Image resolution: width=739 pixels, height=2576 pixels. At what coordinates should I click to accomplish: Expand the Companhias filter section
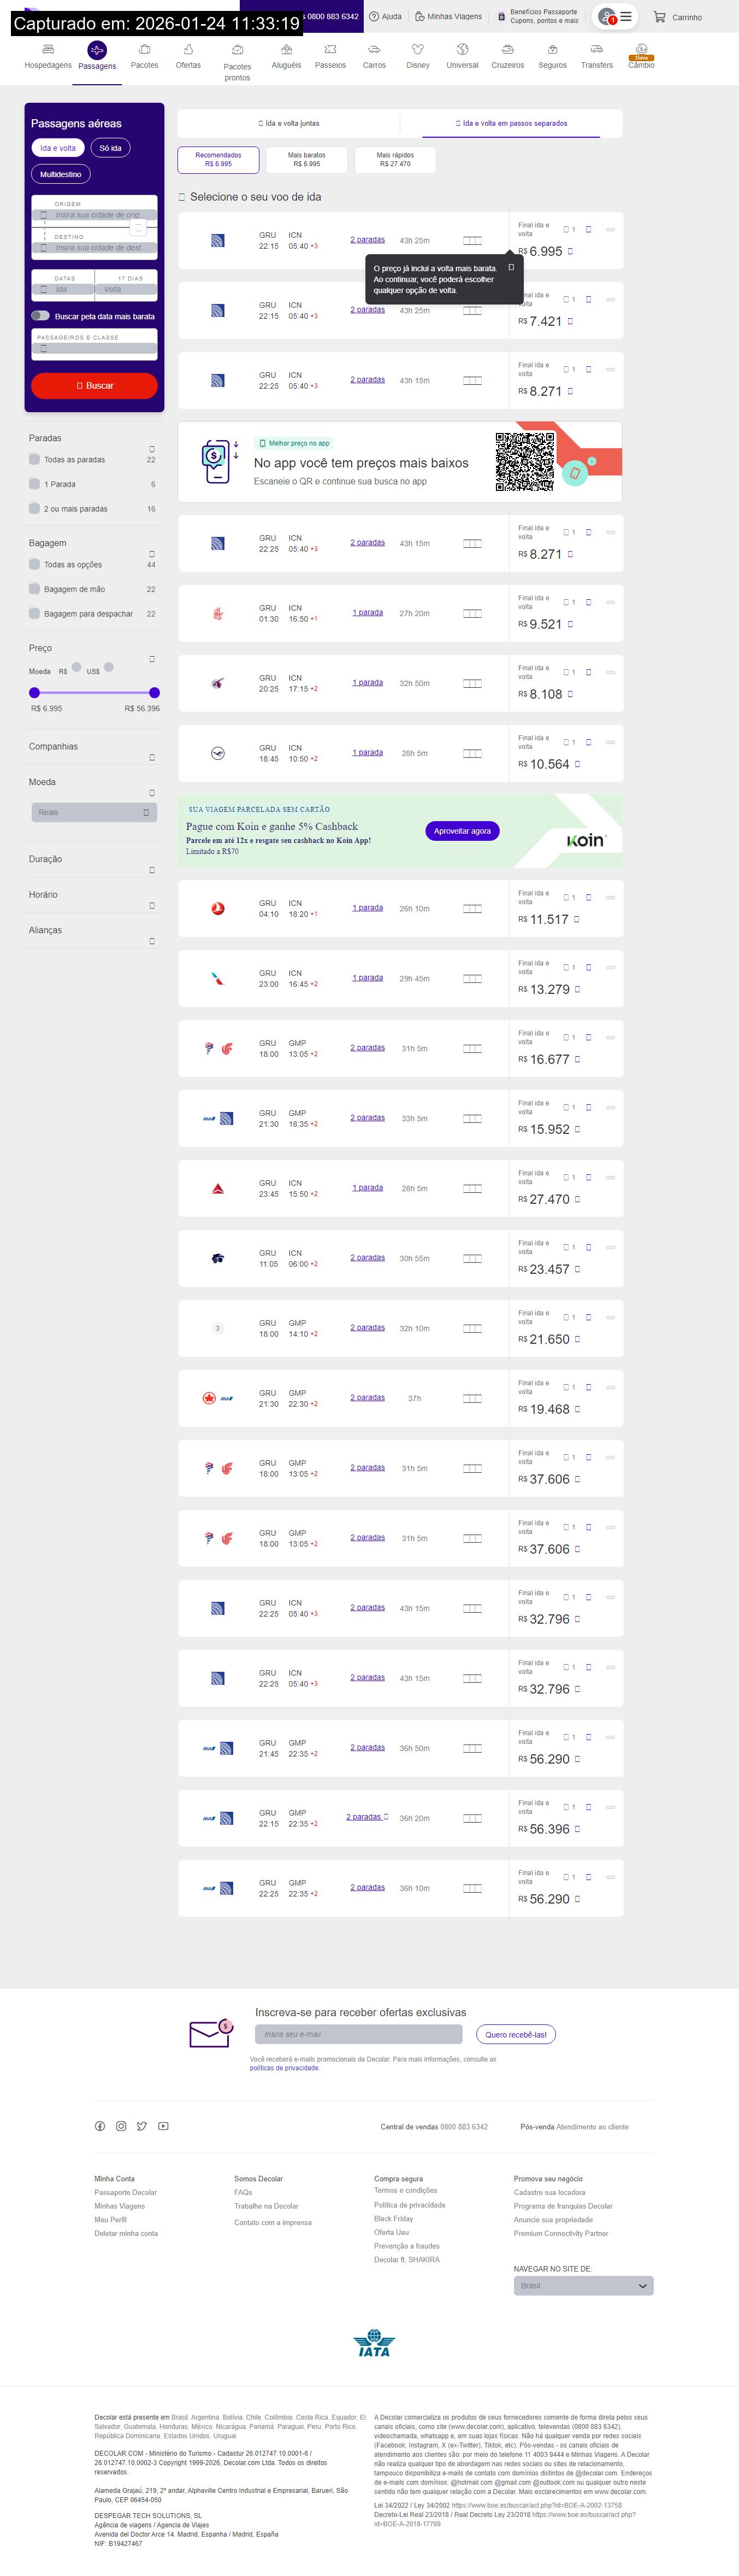point(152,757)
